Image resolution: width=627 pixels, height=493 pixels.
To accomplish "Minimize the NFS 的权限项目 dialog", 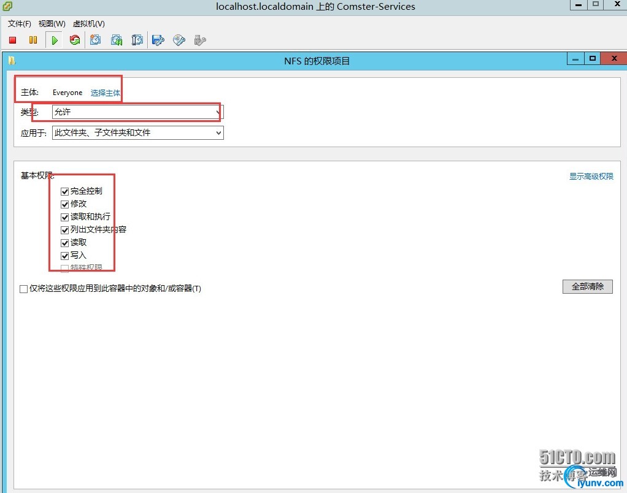I will point(575,59).
